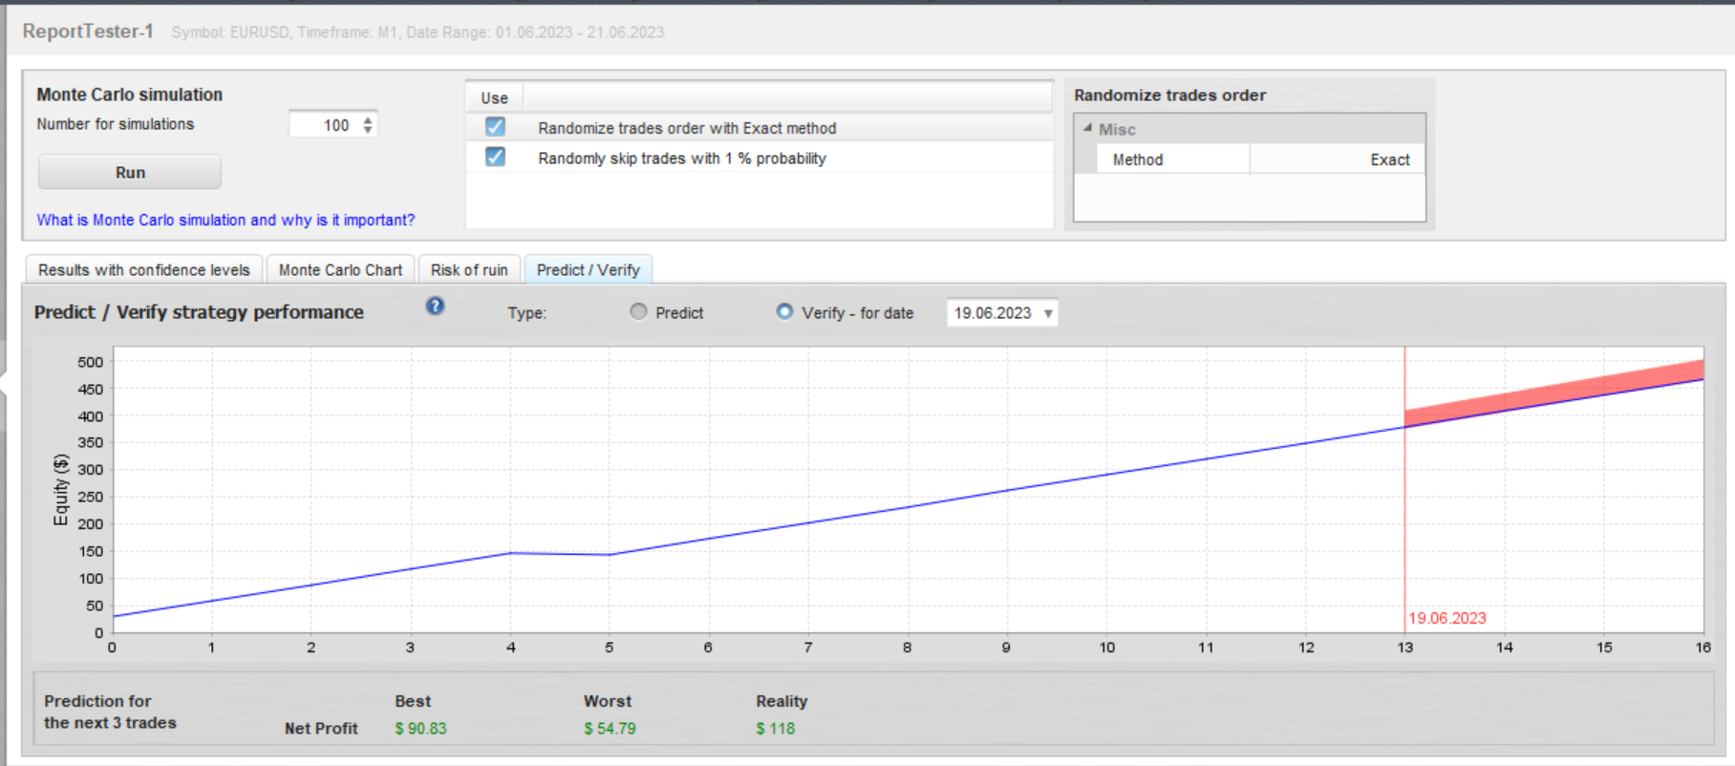Decrease the number of simulations with the down arrow
Screen dimensions: 1735x766
click(x=368, y=130)
